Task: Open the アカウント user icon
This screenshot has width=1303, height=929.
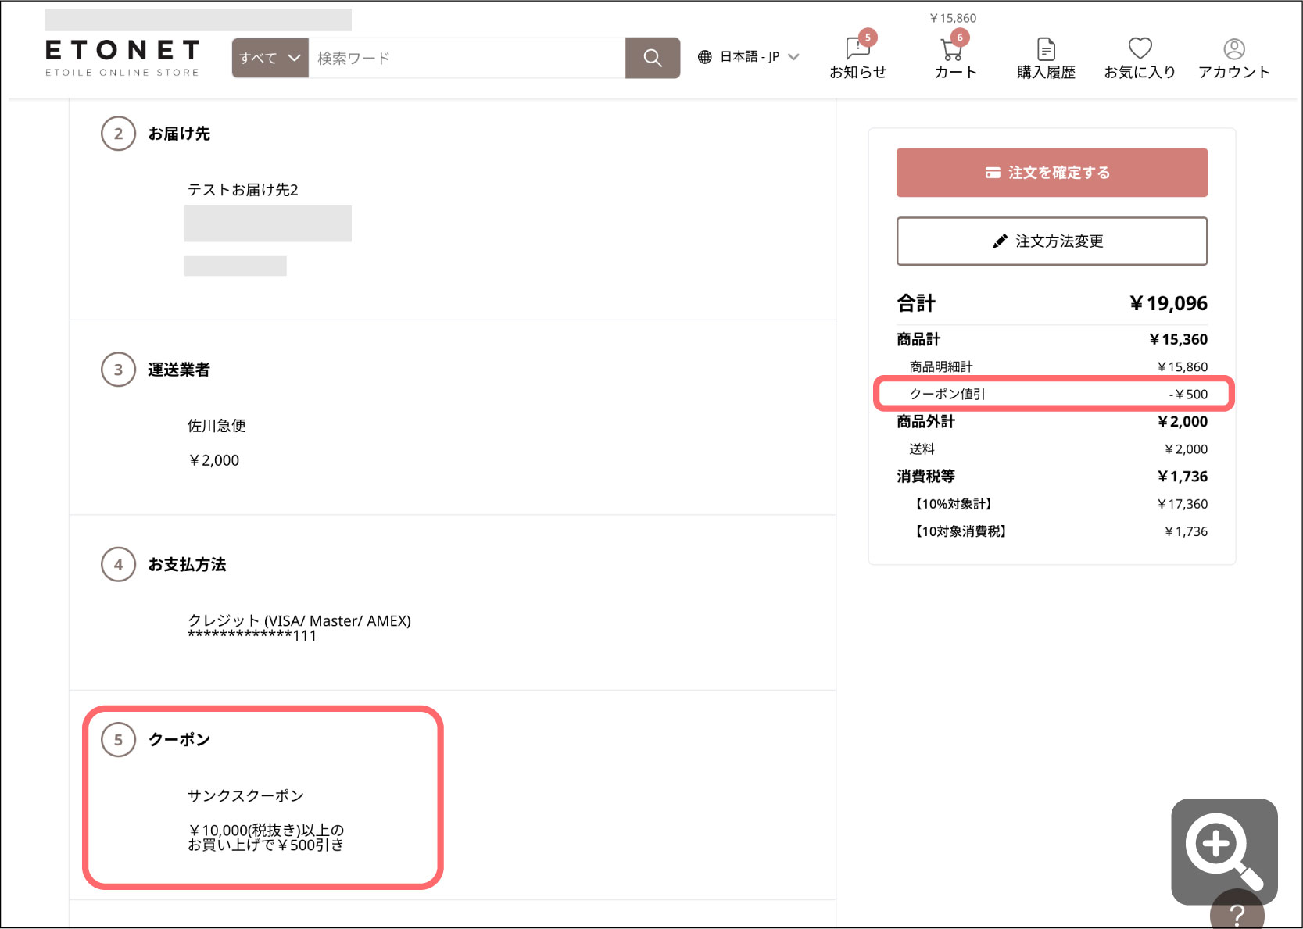Action: pyautogui.click(x=1234, y=49)
